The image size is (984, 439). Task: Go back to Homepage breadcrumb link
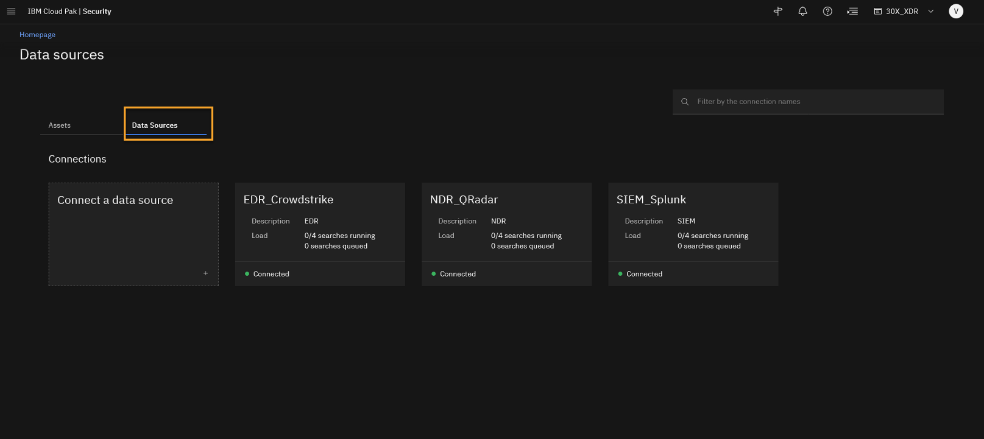pyautogui.click(x=37, y=35)
